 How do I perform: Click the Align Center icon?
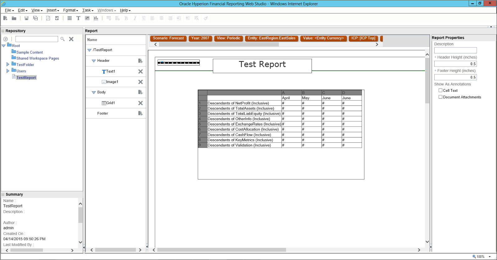click(x=161, y=18)
